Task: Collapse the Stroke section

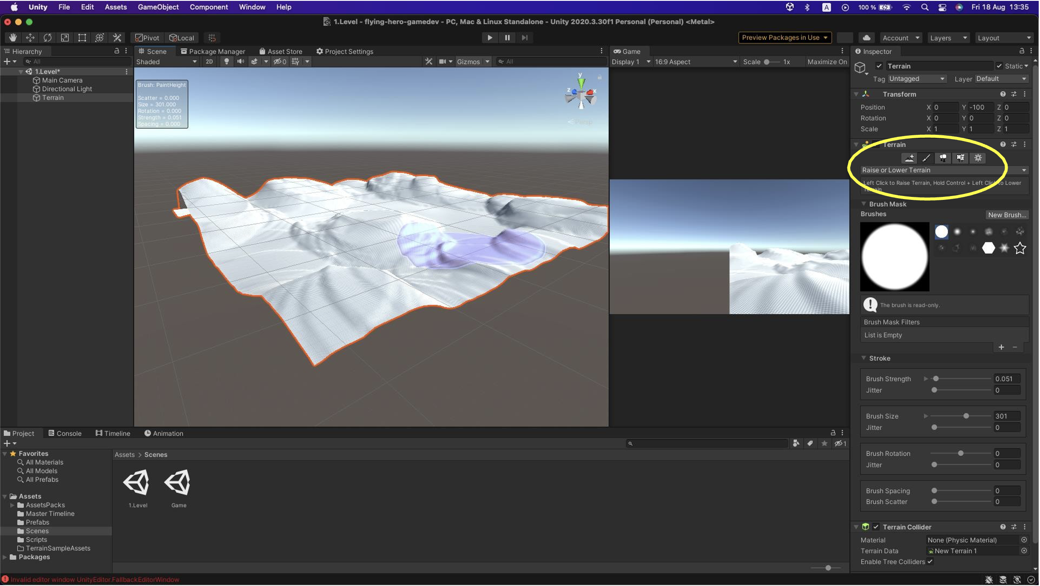Action: tap(864, 358)
